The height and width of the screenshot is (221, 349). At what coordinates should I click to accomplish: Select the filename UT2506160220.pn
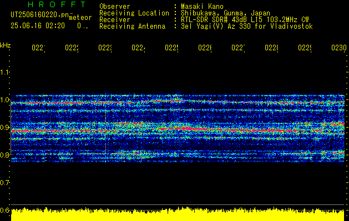point(39,14)
